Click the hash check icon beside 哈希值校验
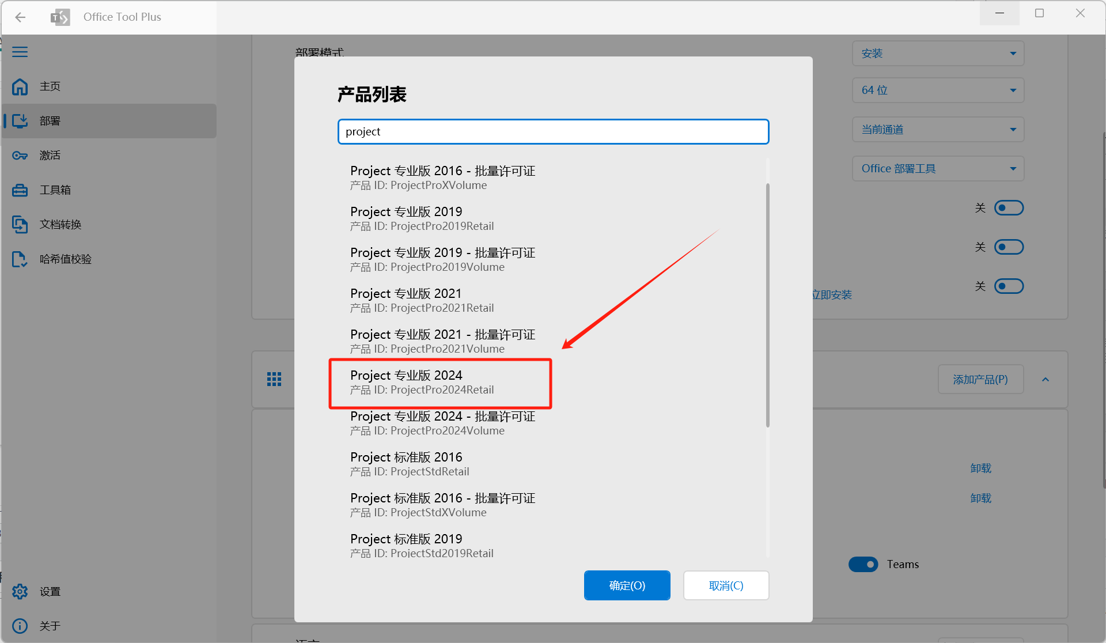The image size is (1106, 643). point(20,259)
